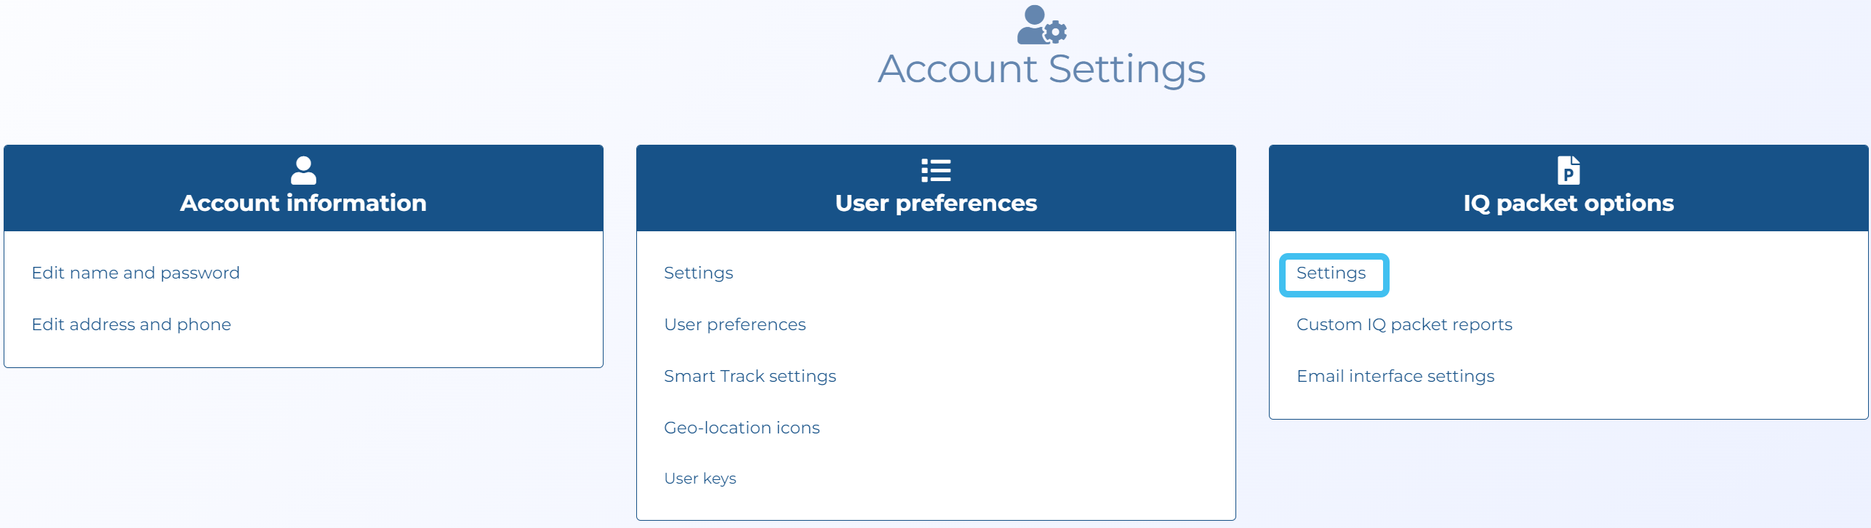Open the User keys link
This screenshot has width=1871, height=528.
pyautogui.click(x=700, y=479)
